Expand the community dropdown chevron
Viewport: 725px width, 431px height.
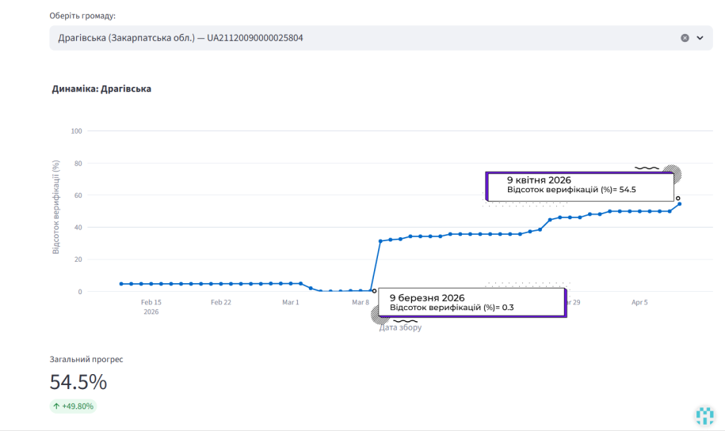pos(700,38)
